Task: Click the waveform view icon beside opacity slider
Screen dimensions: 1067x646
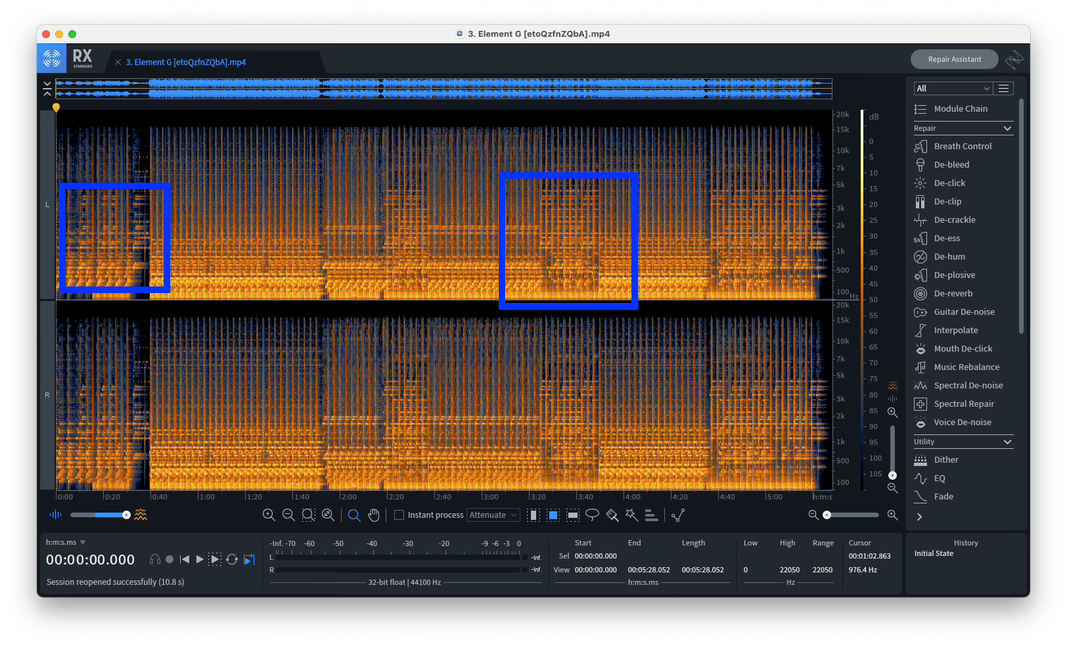Action: 55,515
